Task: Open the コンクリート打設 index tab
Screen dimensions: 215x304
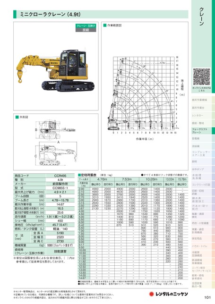Action: pyautogui.click(x=202, y=185)
